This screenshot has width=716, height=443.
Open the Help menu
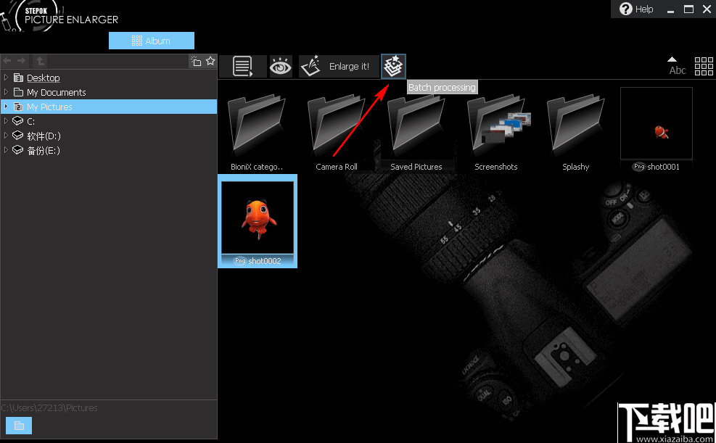click(636, 9)
